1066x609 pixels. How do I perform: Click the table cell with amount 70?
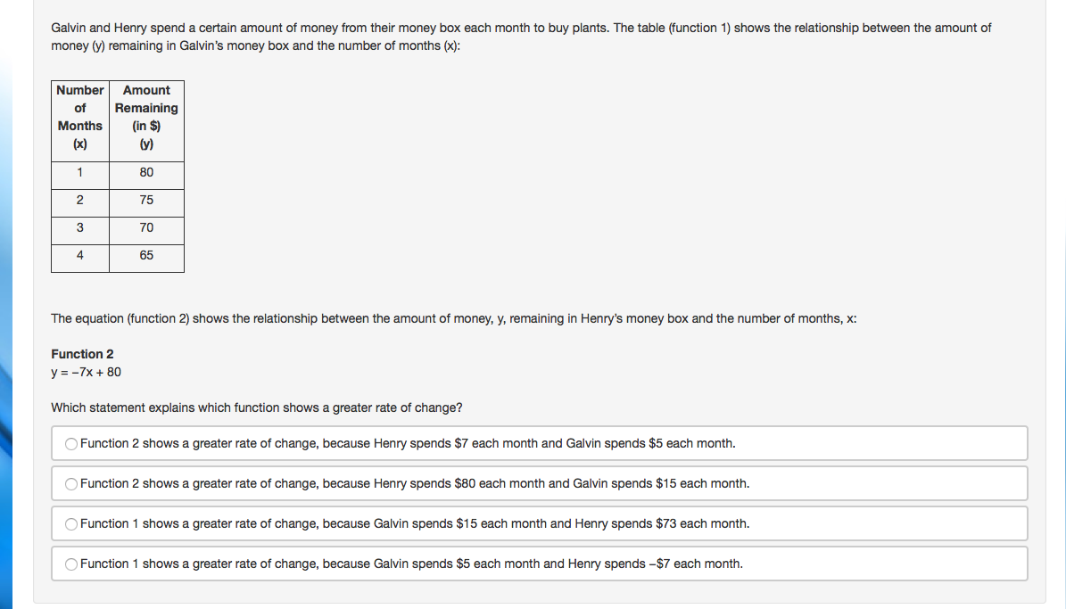point(146,227)
